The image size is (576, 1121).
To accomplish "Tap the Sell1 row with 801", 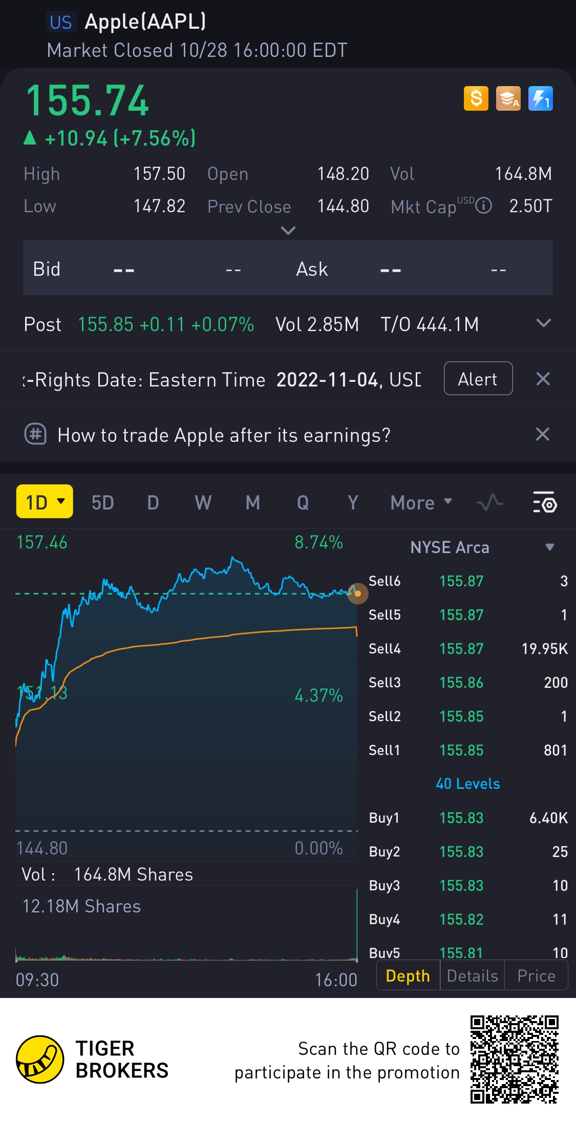I will [x=468, y=750].
